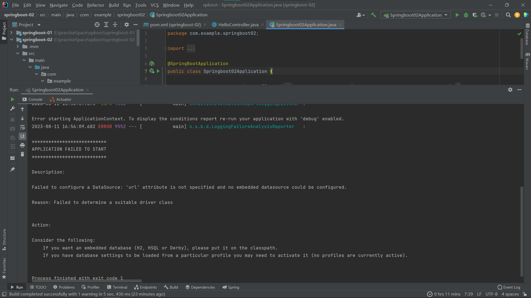Open the Springboot02Application run configuration dropdown

[x=415, y=15]
